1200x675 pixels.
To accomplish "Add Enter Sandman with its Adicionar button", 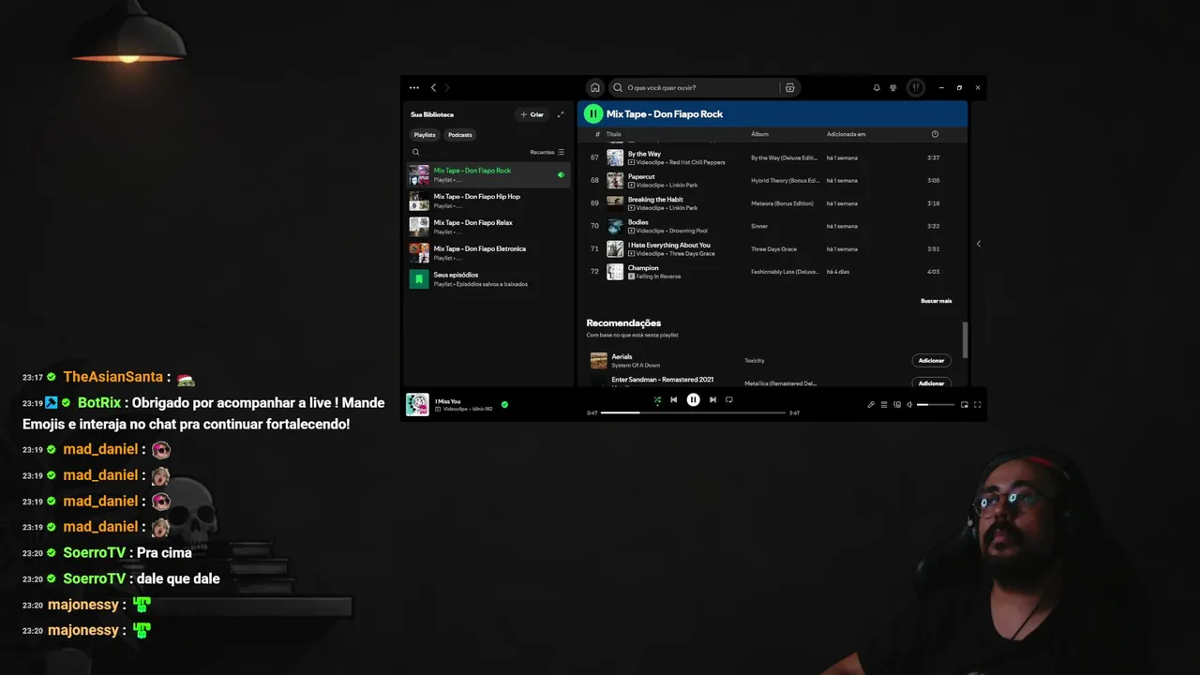I will [x=931, y=382].
